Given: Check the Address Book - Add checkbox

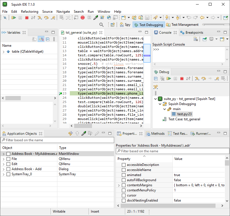Looking at the screenshot, I should [x=8, y=169].
